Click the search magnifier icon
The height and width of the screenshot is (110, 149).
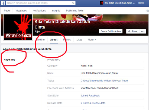(x=73, y=3)
